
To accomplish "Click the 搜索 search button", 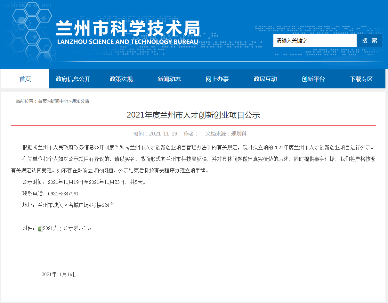I will click(369, 40).
